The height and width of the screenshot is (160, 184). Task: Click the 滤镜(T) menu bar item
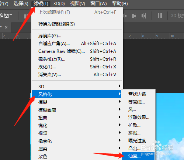pyautogui.click(x=41, y=3)
